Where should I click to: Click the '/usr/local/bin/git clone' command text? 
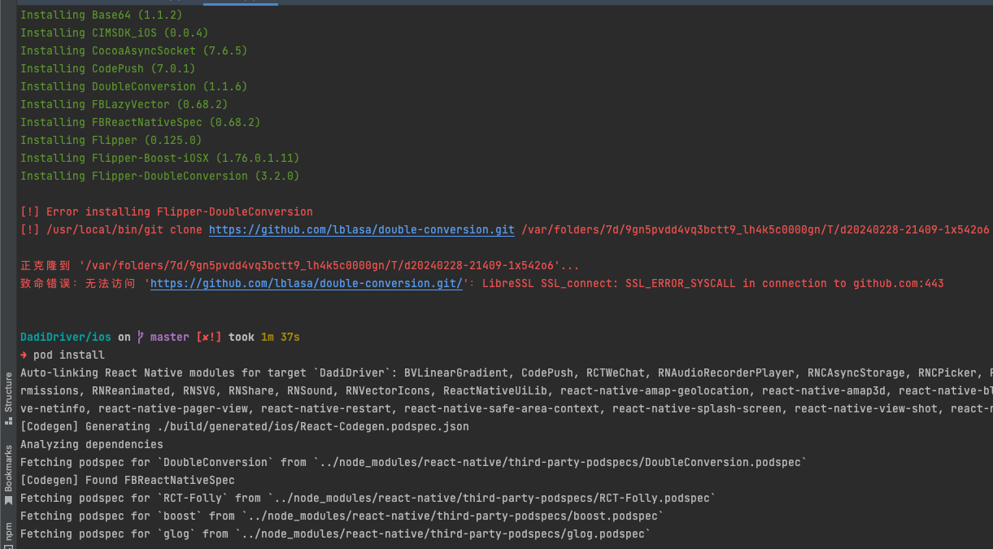[x=124, y=230]
